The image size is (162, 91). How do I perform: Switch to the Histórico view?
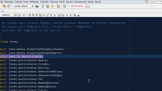click(6, 15)
